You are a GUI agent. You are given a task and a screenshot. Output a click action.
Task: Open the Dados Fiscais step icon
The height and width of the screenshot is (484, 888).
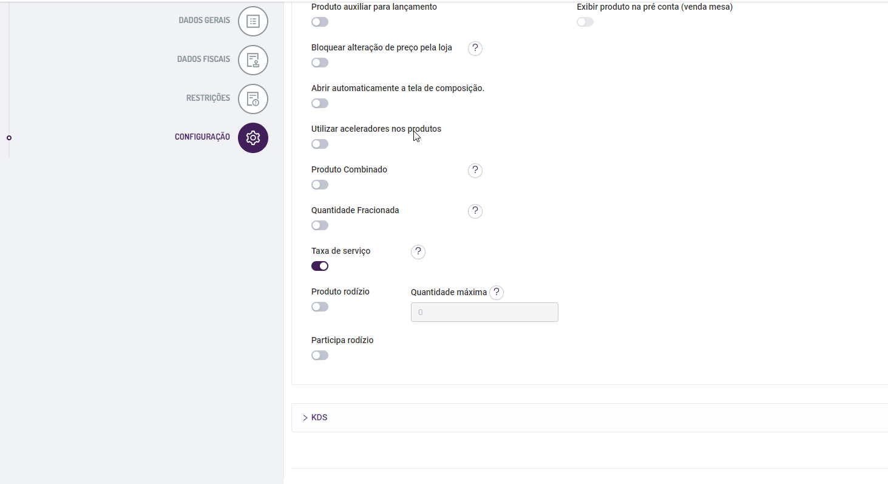point(253,60)
